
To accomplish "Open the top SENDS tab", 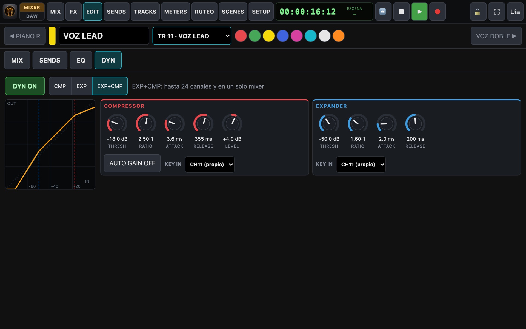I will coord(116,12).
